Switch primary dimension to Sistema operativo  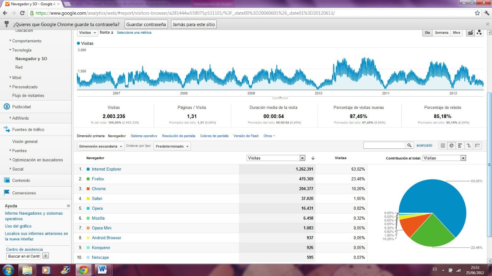click(x=144, y=136)
